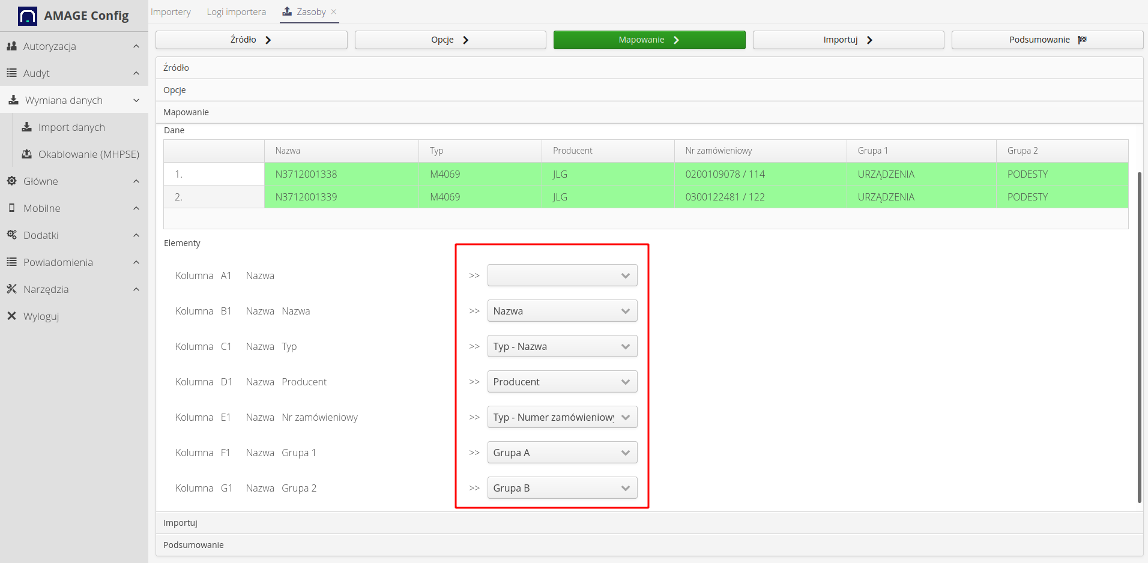
Task: Collapse the Wymiana danych menu section
Action: [x=136, y=100]
